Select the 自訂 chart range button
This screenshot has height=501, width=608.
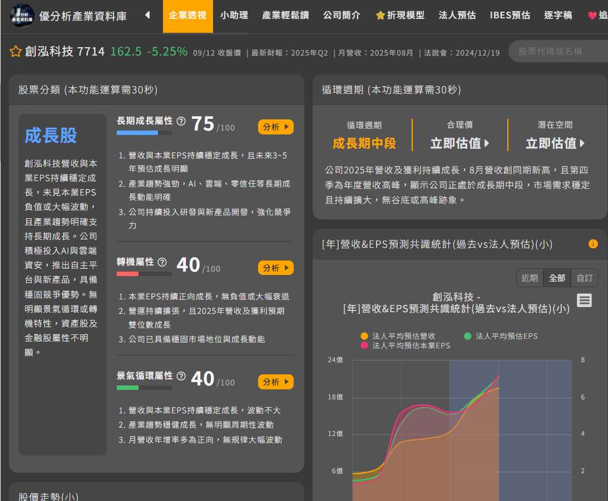click(584, 278)
